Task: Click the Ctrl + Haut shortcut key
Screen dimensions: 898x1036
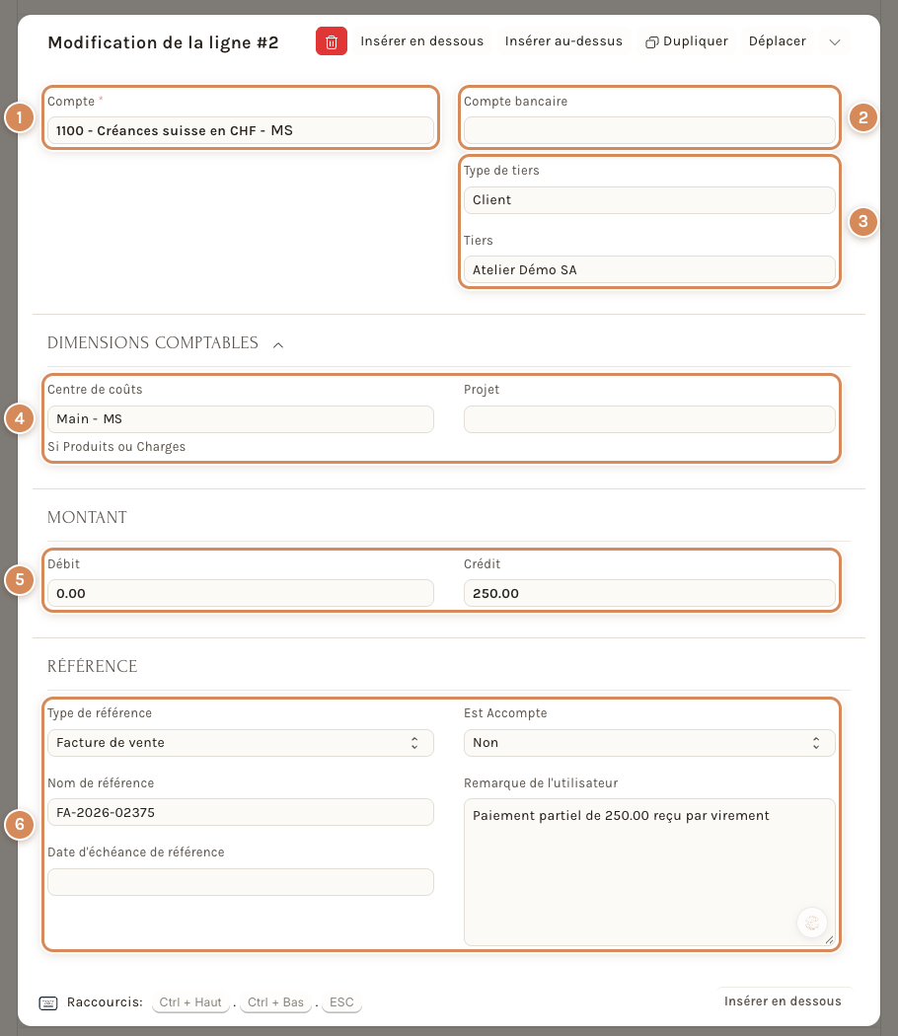Action: pyautogui.click(x=190, y=1002)
